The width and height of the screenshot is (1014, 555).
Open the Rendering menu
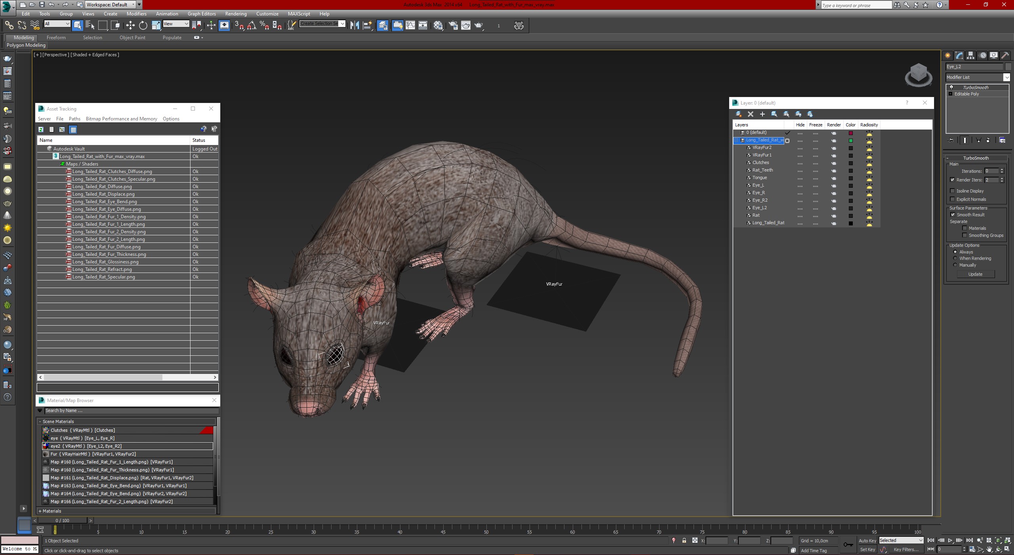pyautogui.click(x=236, y=14)
